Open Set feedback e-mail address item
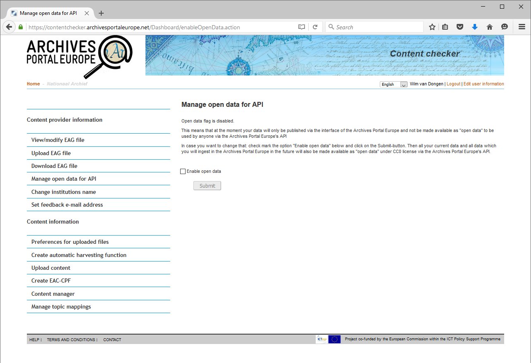The height and width of the screenshot is (363, 531). 98,205
